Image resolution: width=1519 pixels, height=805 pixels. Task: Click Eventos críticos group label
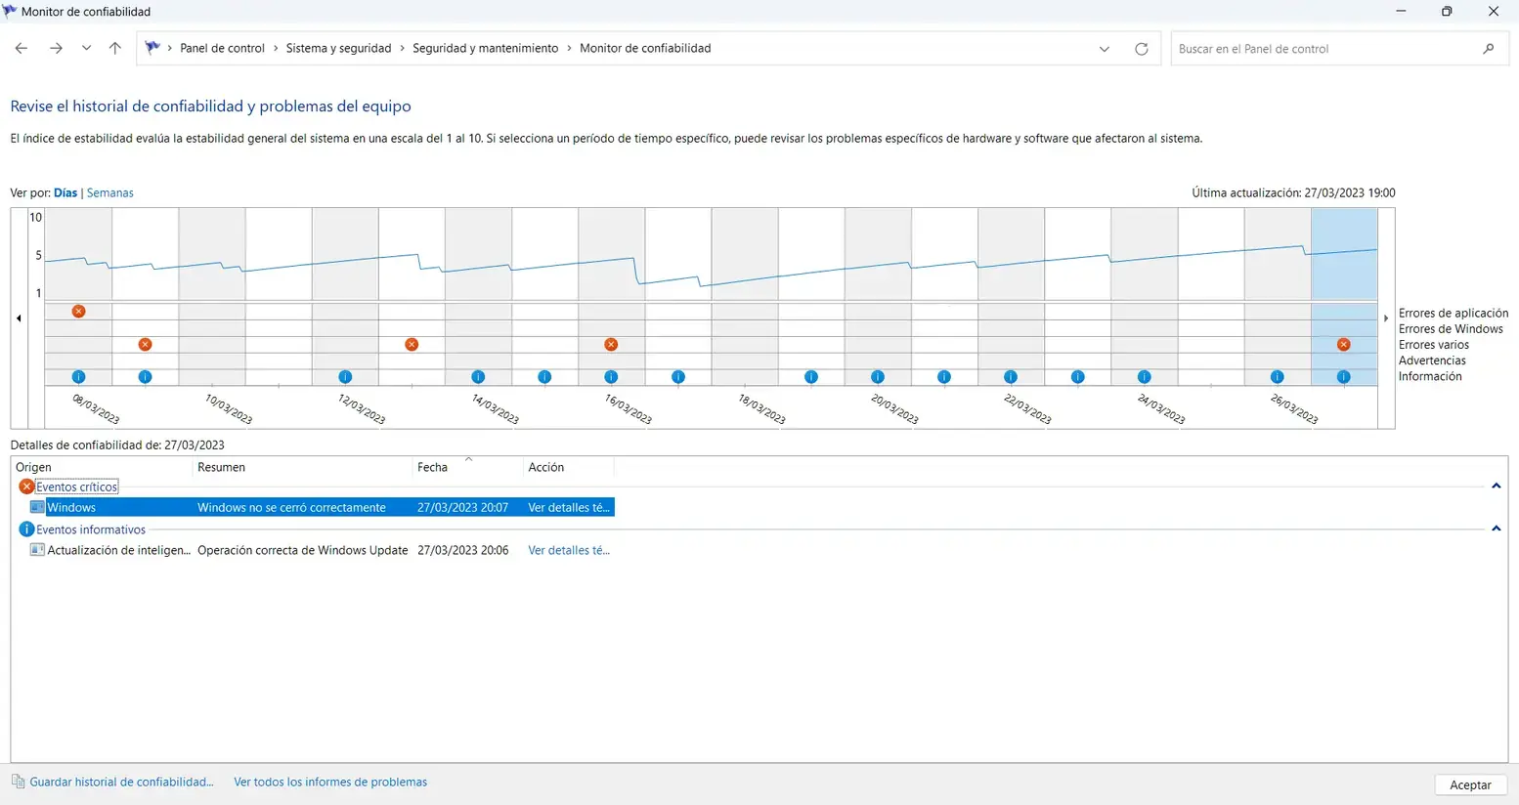76,487
